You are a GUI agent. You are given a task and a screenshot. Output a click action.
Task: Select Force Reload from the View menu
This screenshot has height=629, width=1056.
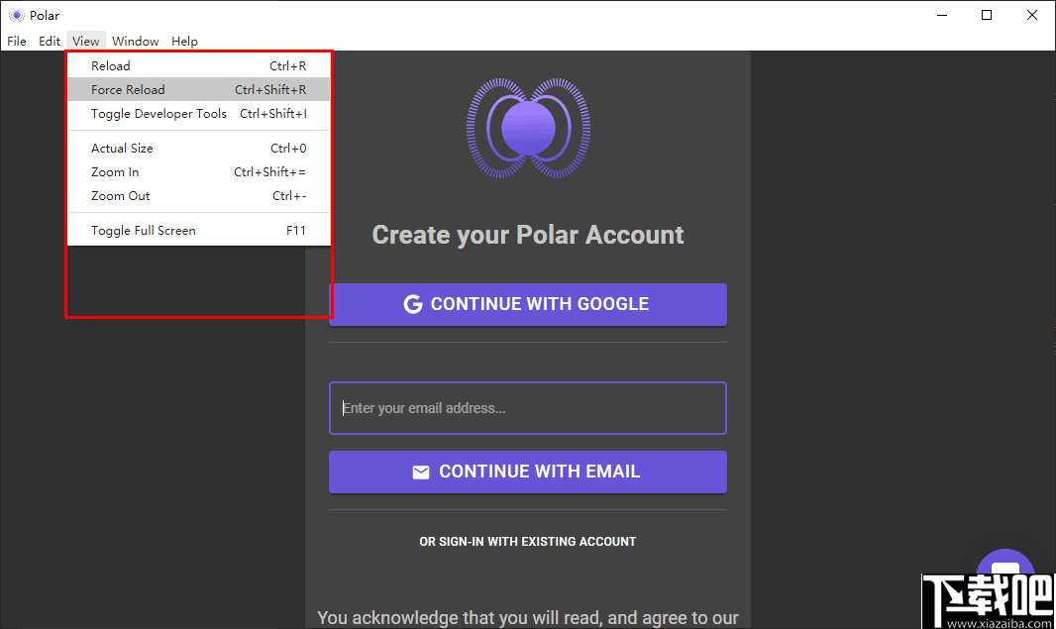(x=127, y=89)
